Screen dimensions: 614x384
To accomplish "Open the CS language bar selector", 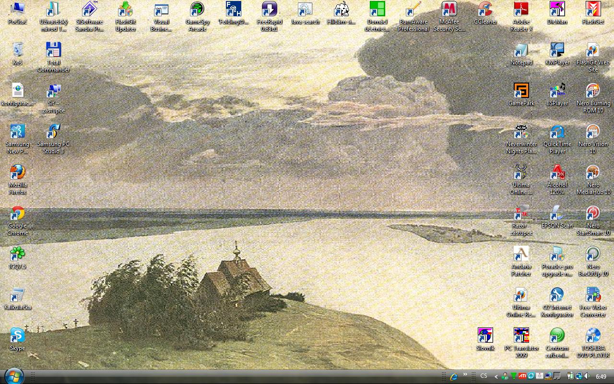I will tap(484, 376).
